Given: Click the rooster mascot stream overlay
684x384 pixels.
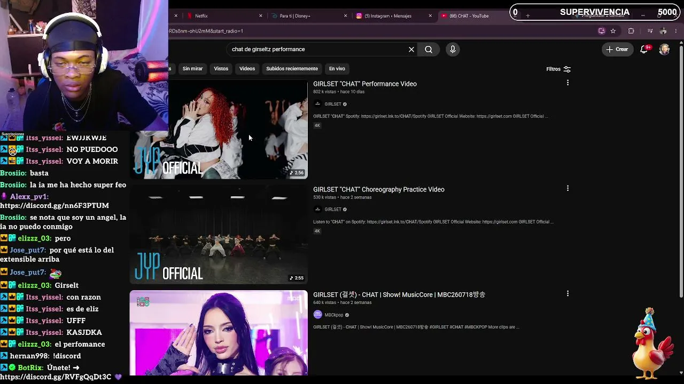Looking at the screenshot, I should (652, 343).
